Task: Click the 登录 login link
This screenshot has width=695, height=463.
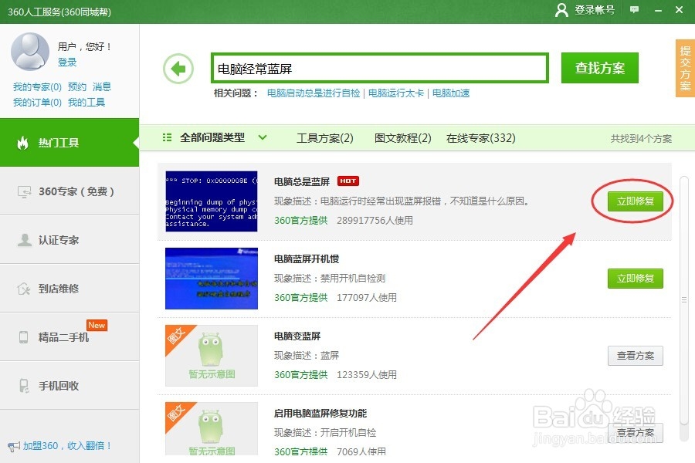Action: [68, 63]
